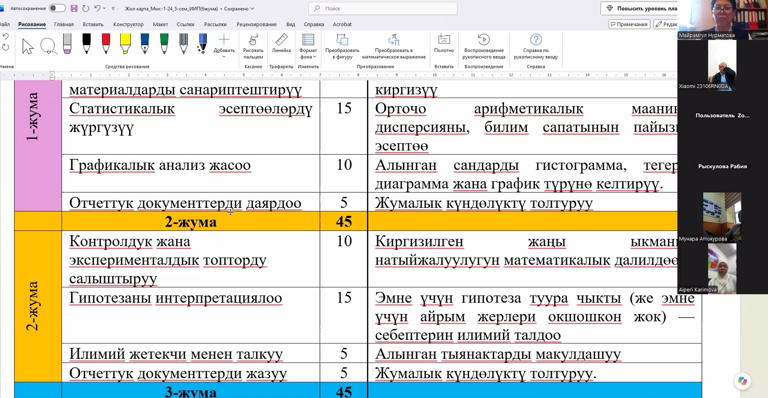
Task: Select the yellow highlighter pen
Action: coord(125,44)
